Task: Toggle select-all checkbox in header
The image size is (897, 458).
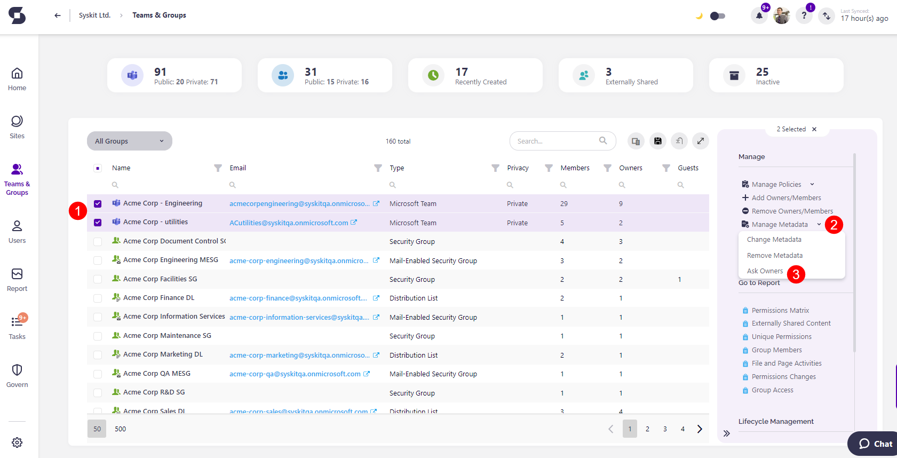Action: coord(98,168)
